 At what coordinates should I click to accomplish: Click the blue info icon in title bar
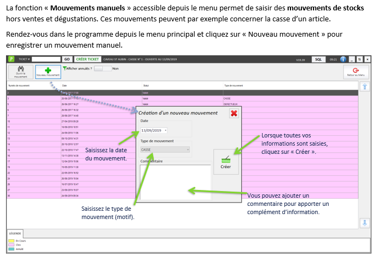point(343,59)
